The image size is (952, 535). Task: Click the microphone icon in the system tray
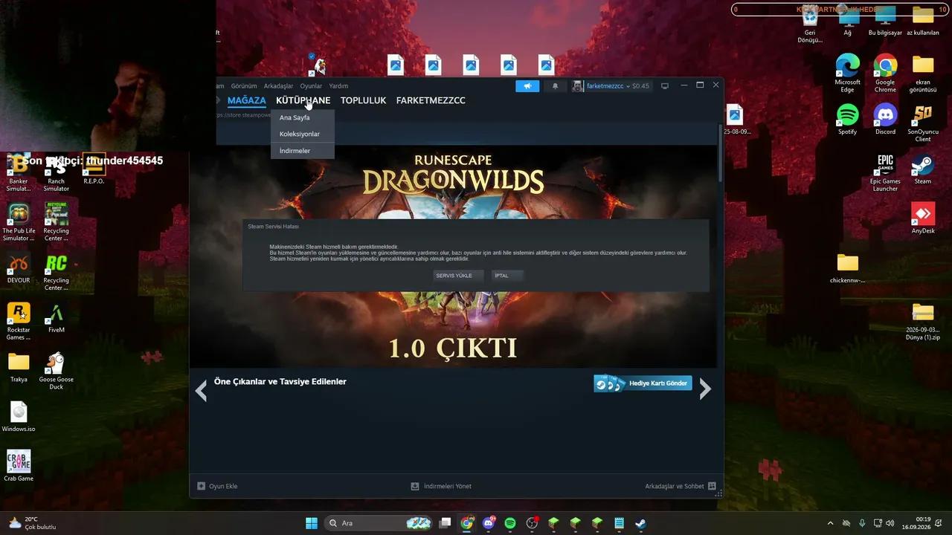(x=862, y=523)
